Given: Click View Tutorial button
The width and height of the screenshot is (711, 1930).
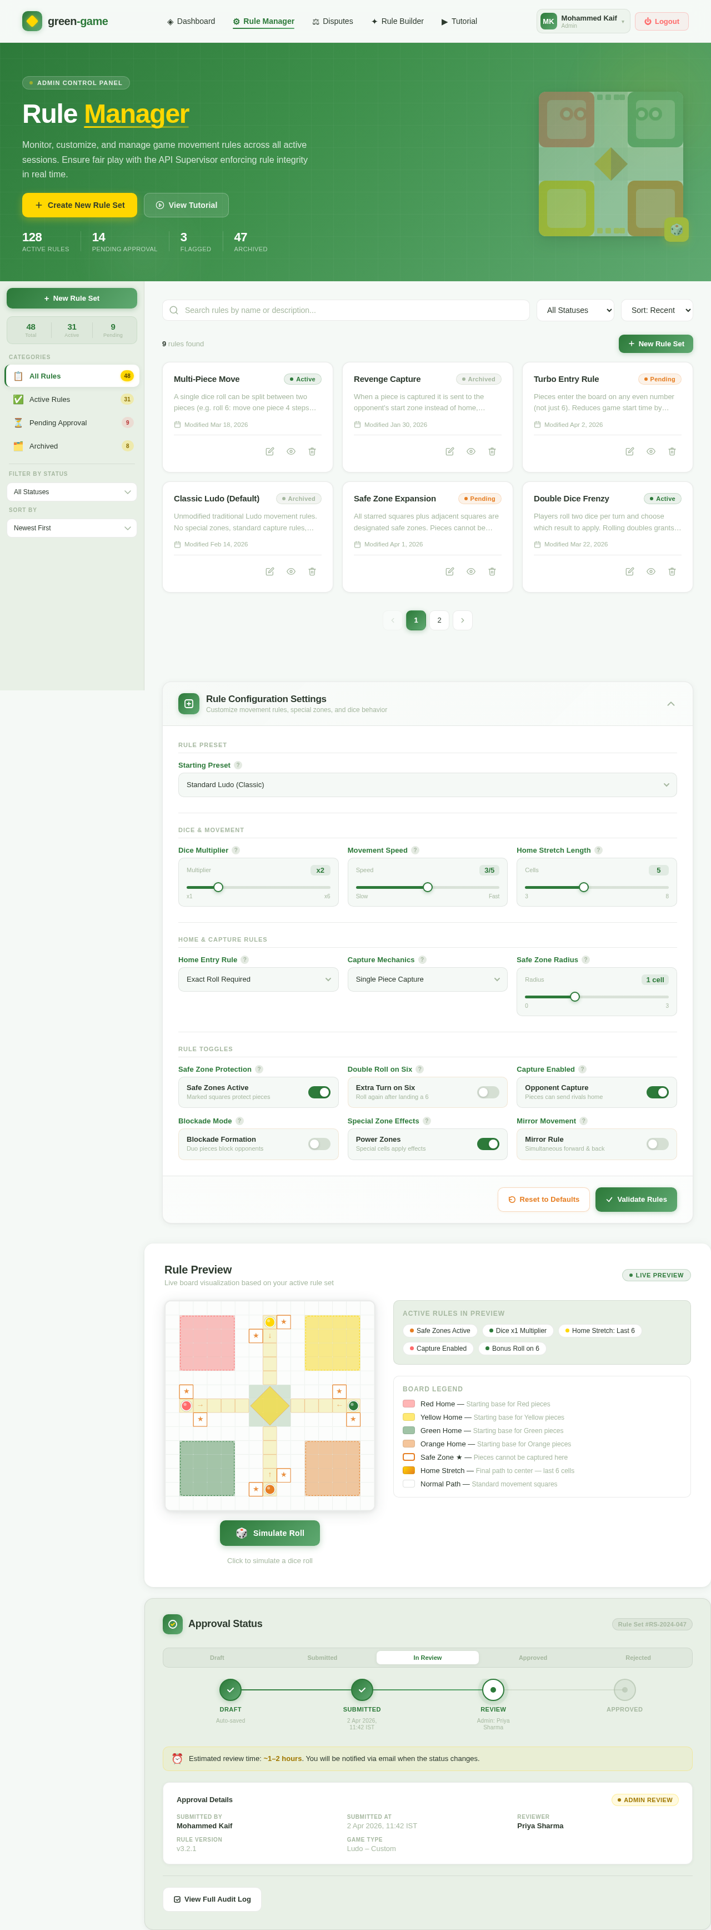Looking at the screenshot, I should (x=186, y=205).
